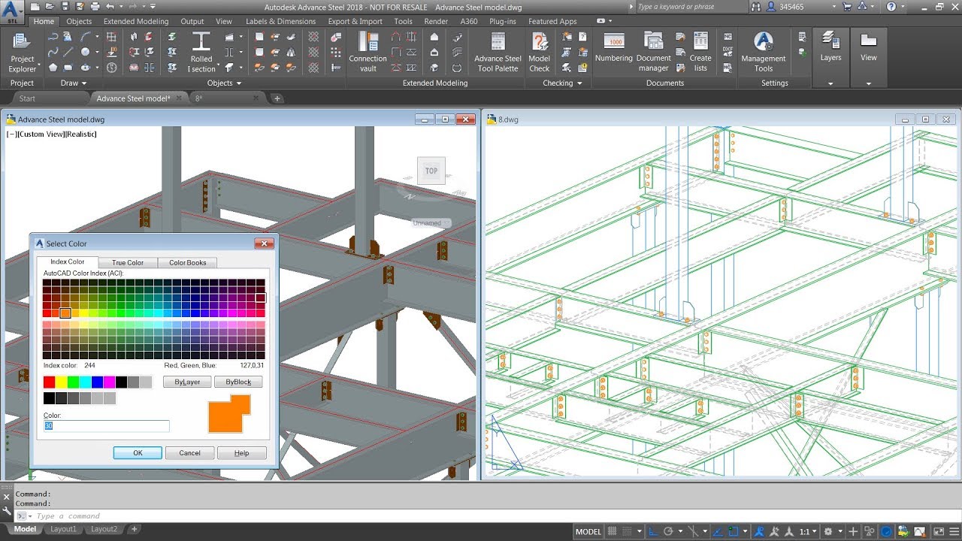Open the Project Explorer

(x=22, y=53)
